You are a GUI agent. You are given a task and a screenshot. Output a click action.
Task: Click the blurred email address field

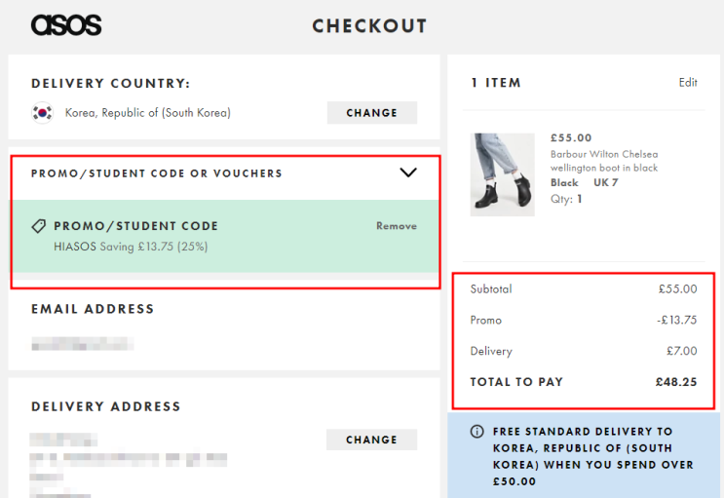pos(83,344)
